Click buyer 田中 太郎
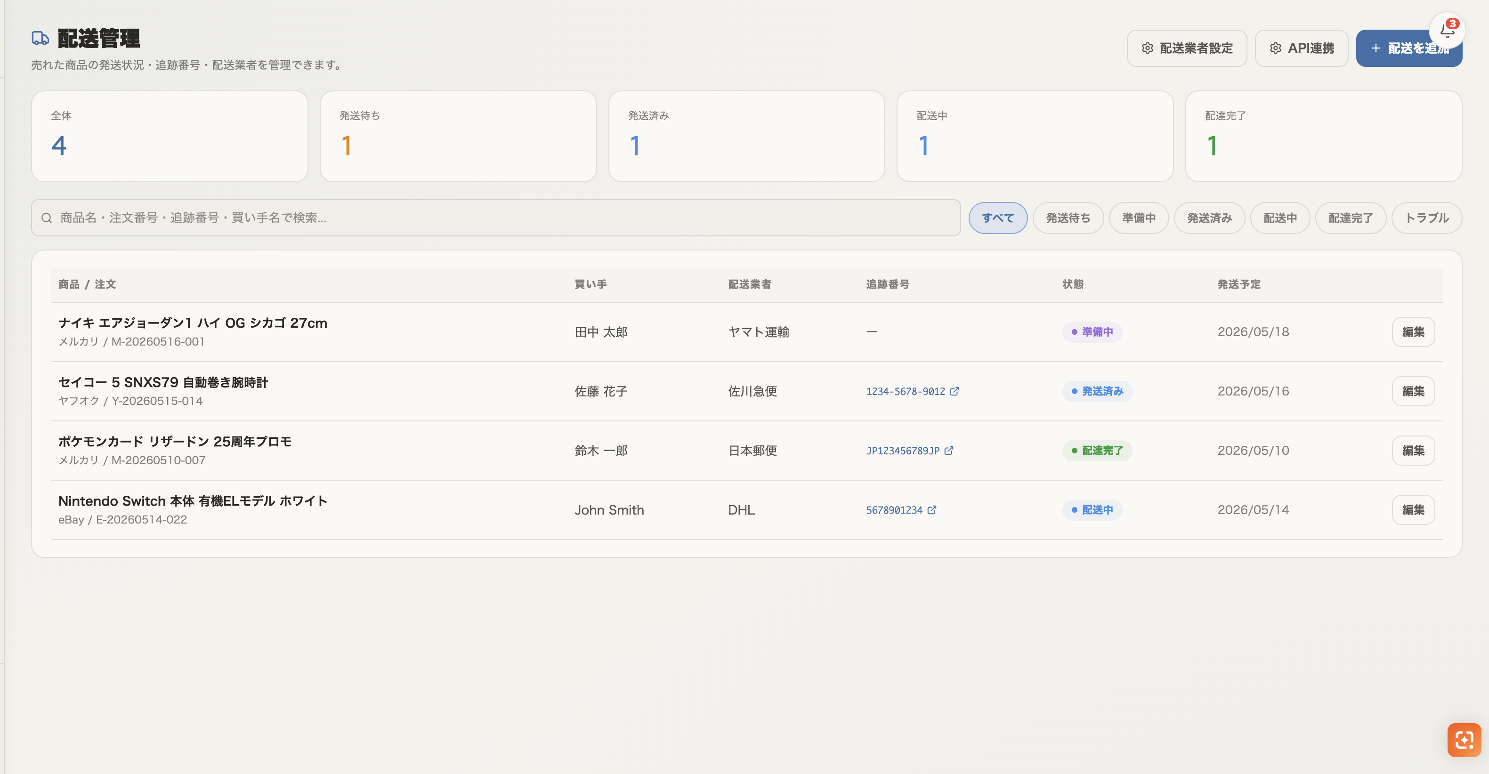 tap(600, 332)
